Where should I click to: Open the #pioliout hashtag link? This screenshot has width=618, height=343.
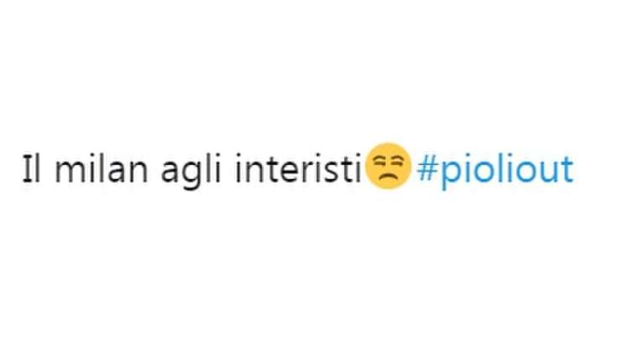click(495, 171)
